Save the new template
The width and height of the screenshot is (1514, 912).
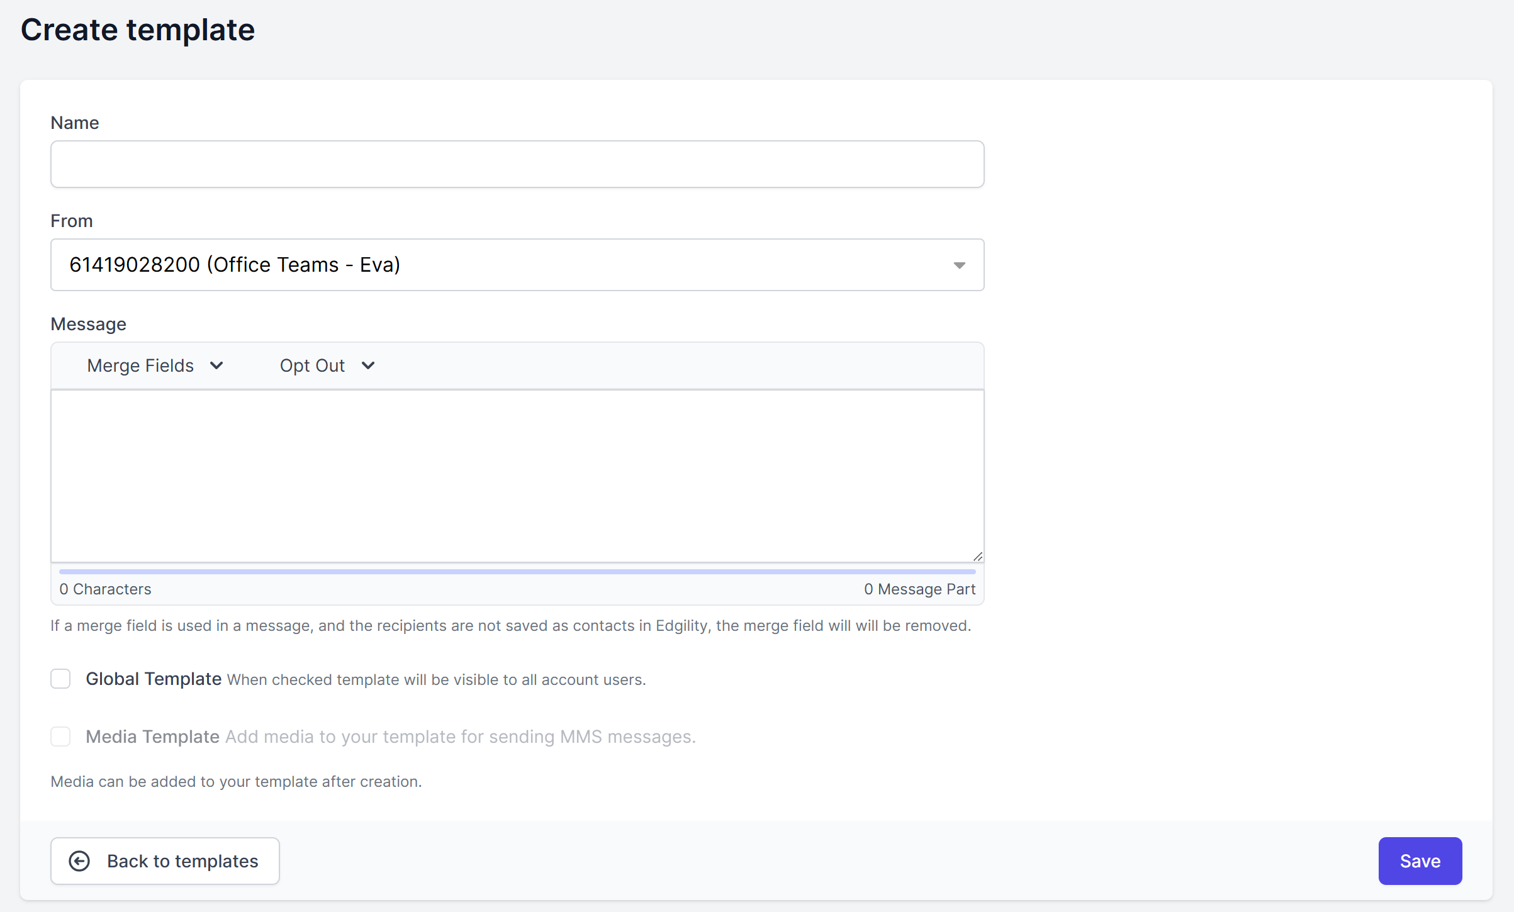(x=1420, y=861)
